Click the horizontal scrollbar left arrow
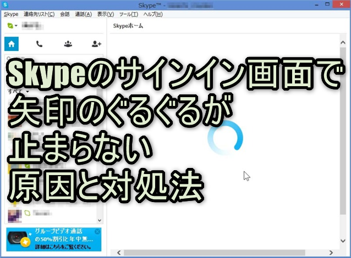The height and width of the screenshot is (258, 351). (x=119, y=253)
